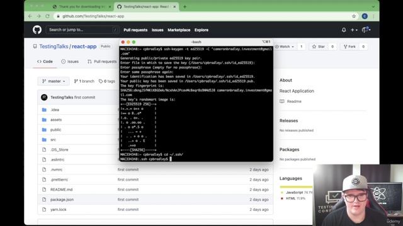Open the react-app repository link
403x226 pixels.
coord(84,46)
